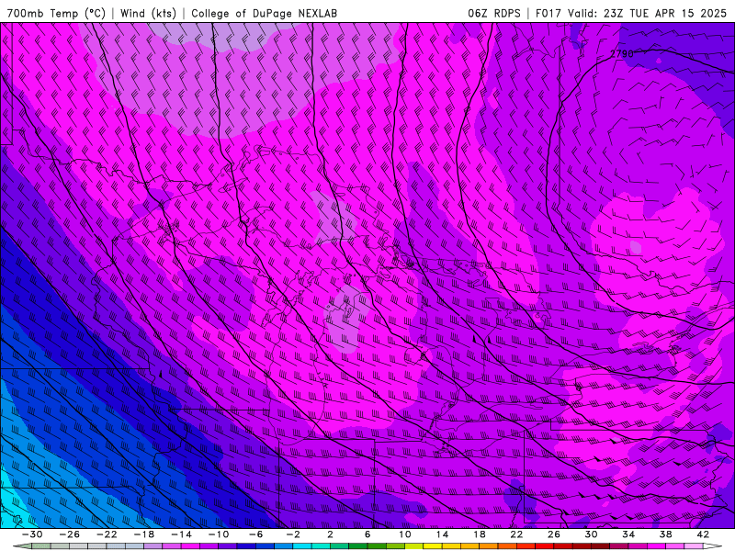Click the 30 color scale label
735x551 pixels.
point(591,534)
